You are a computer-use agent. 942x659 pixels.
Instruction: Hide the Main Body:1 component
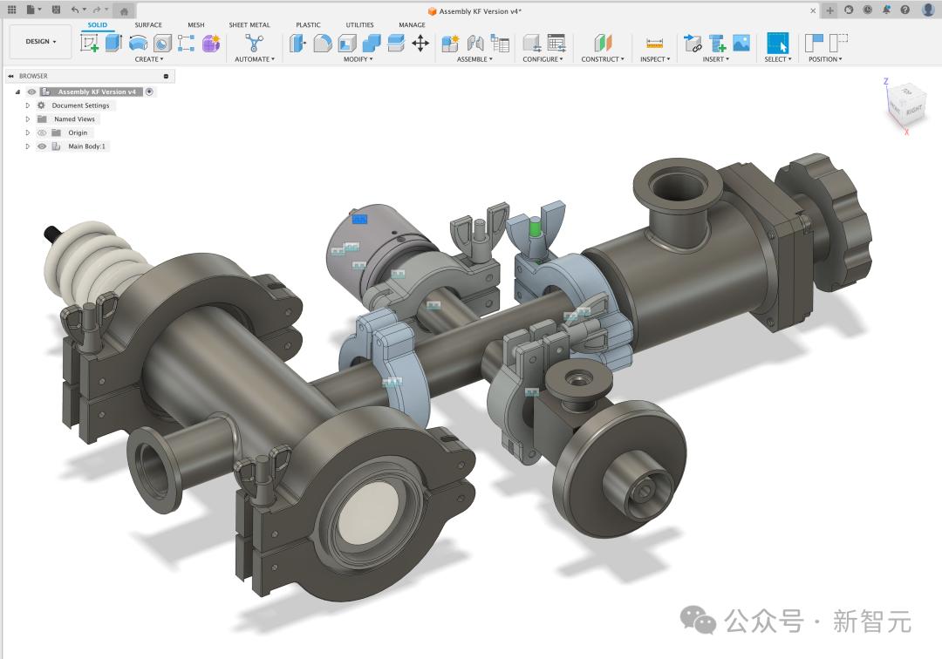tap(42, 146)
